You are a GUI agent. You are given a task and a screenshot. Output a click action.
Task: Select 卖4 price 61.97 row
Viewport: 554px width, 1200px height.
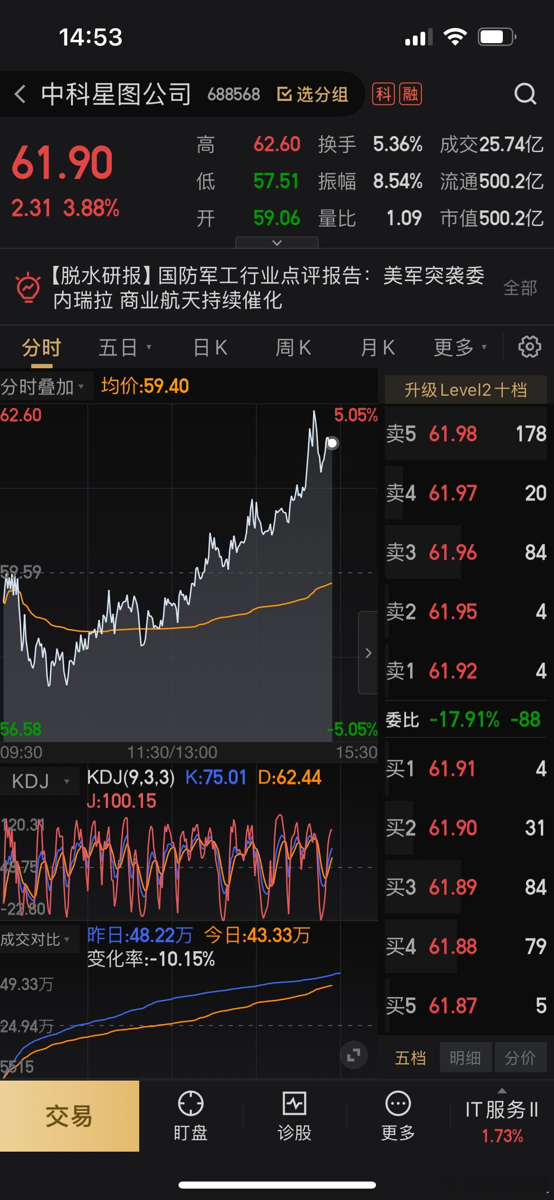(466, 493)
